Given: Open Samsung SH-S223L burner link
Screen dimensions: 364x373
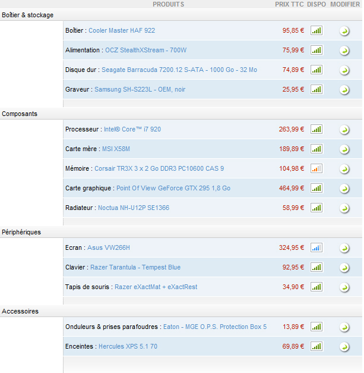Looking at the screenshot, I should click(x=140, y=89).
